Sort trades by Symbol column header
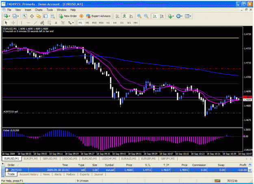This screenshot has height=184, width=254. pyautogui.click(x=106, y=165)
